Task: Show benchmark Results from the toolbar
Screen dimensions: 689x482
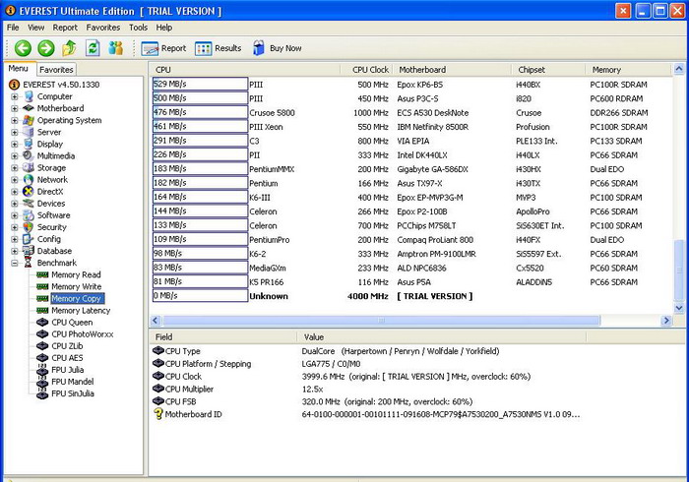Action: point(218,47)
